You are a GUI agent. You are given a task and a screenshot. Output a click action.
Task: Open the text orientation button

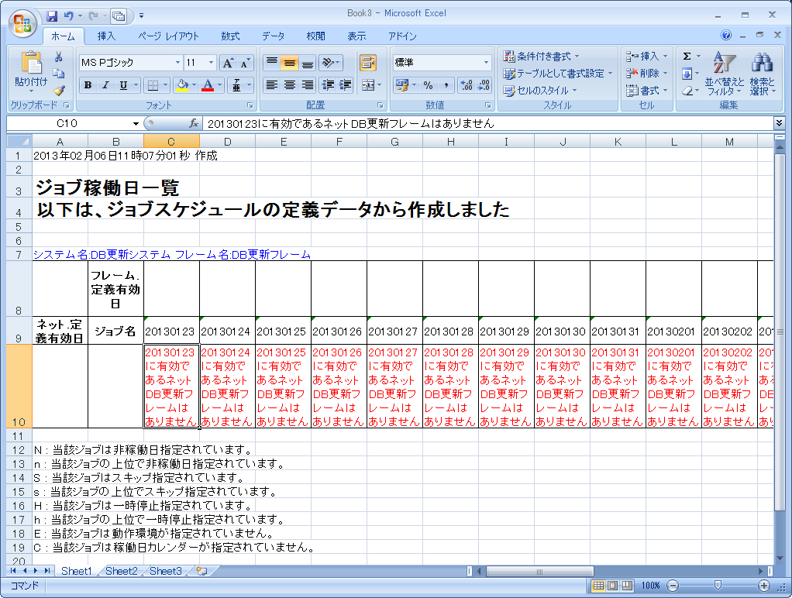(x=331, y=63)
